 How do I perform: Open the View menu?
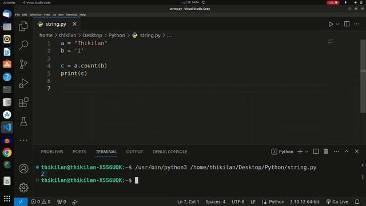coord(47,15)
